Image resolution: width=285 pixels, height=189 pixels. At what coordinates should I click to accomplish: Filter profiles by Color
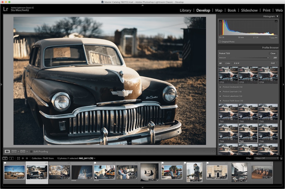(x=228, y=63)
